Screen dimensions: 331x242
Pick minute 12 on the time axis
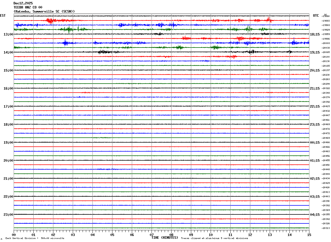tap(250, 235)
